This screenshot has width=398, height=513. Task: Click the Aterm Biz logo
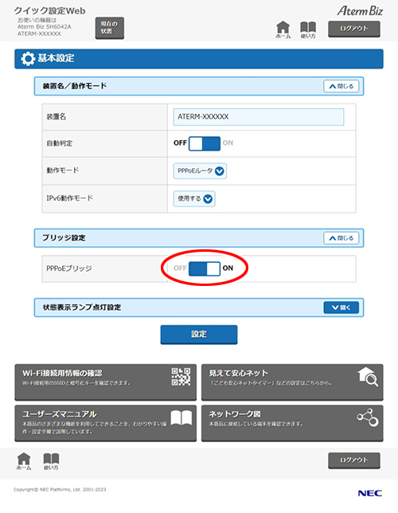pos(360,11)
